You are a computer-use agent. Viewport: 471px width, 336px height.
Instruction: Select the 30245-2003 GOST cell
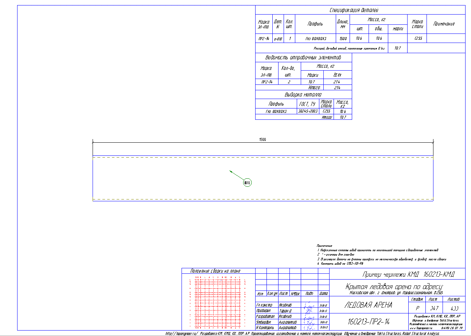pyautogui.click(x=308, y=111)
